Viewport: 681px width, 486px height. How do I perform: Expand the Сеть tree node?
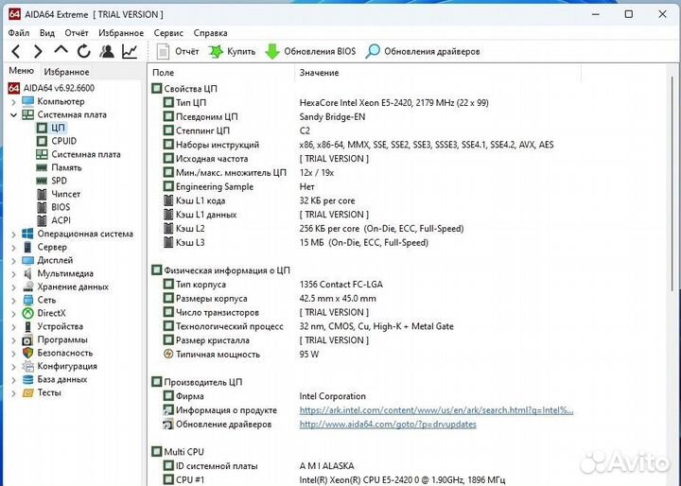click(x=13, y=301)
